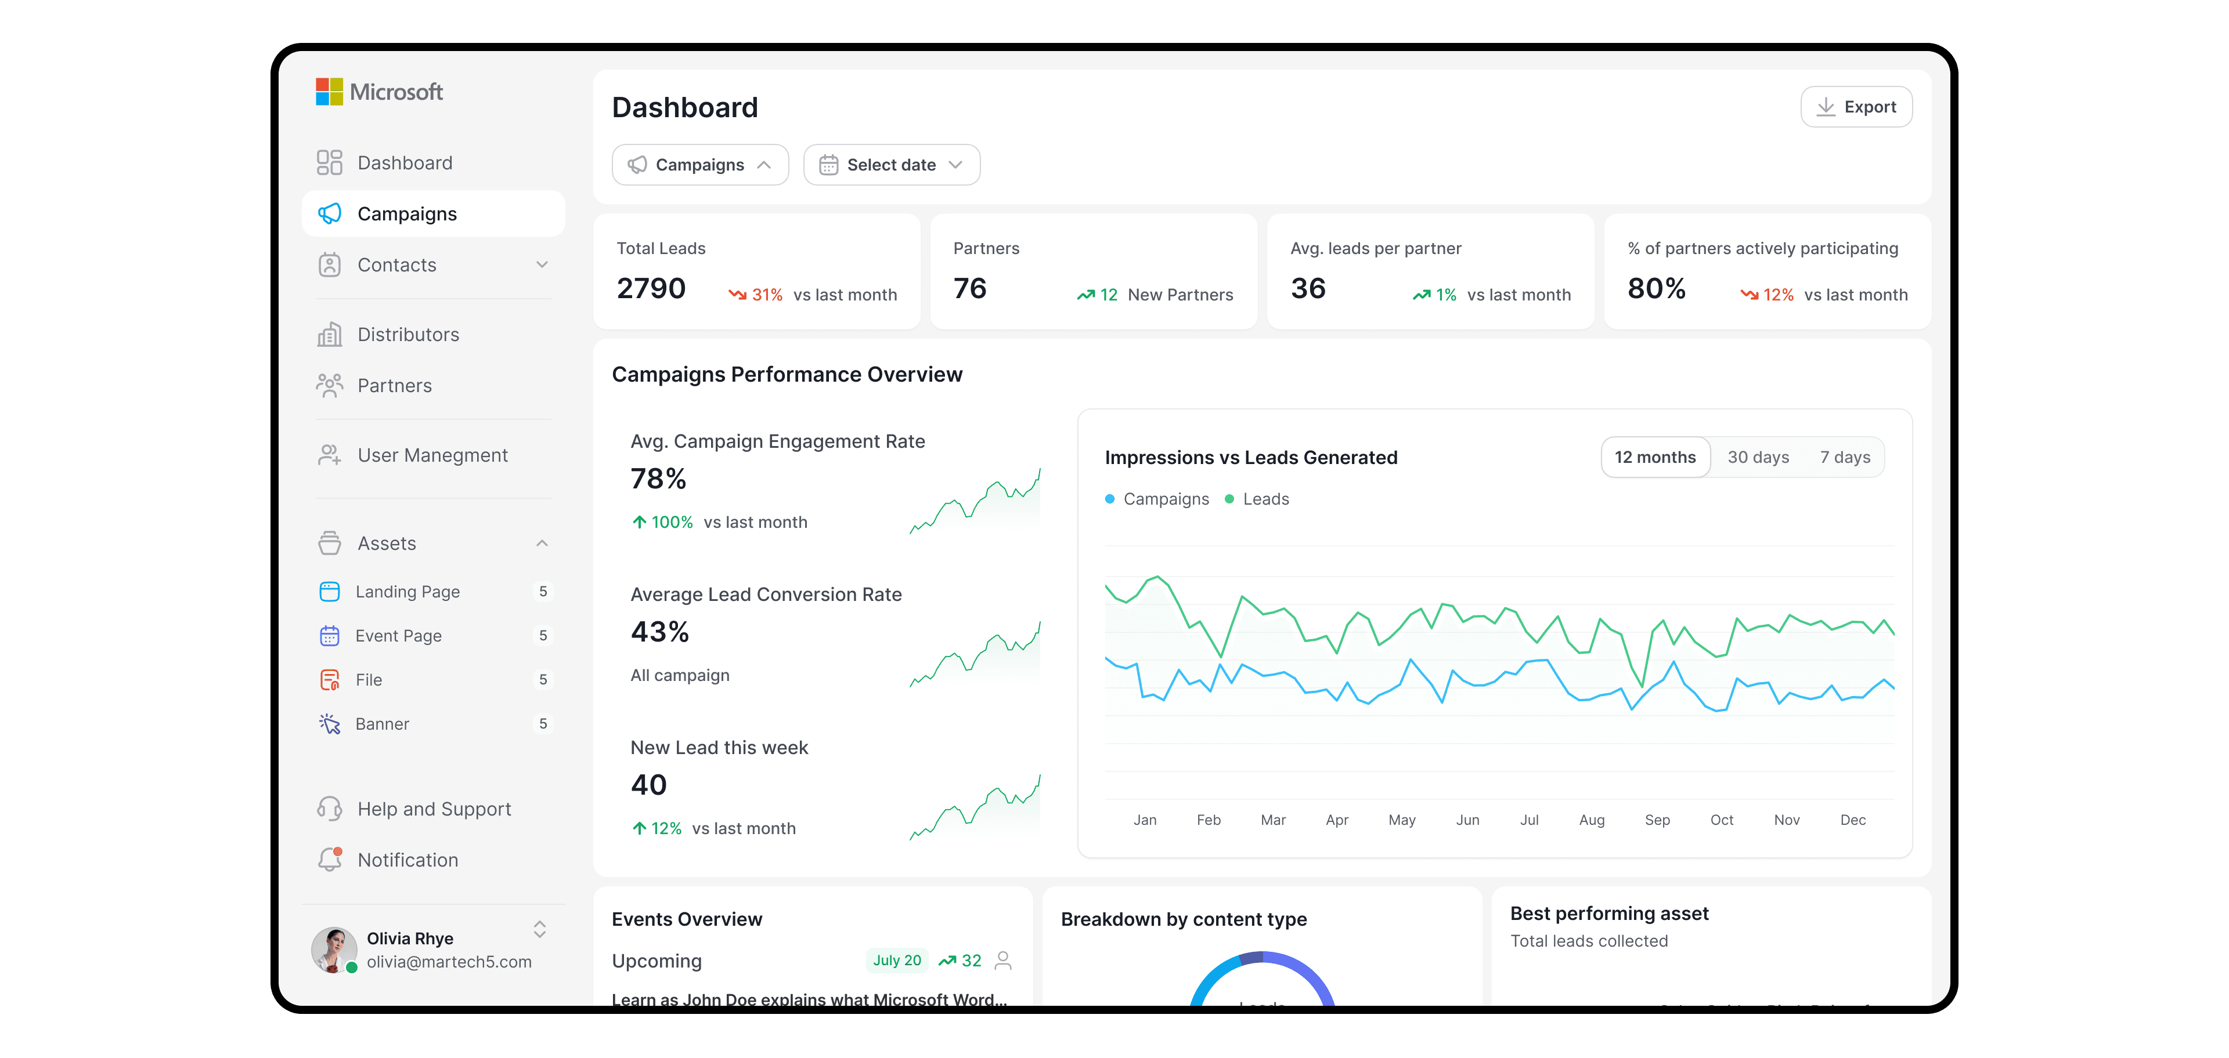Viewport: 2229px width, 1058px height.
Task: Click the Landing Page asset icon
Action: point(329,592)
